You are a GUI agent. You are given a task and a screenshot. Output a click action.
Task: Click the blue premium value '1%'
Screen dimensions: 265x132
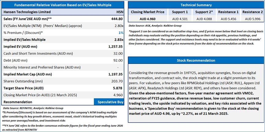click(x=121, y=33)
